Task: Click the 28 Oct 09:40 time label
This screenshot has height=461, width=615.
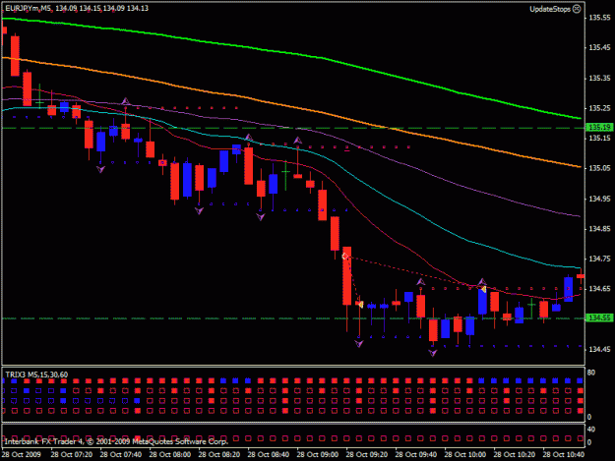Action: coord(416,454)
